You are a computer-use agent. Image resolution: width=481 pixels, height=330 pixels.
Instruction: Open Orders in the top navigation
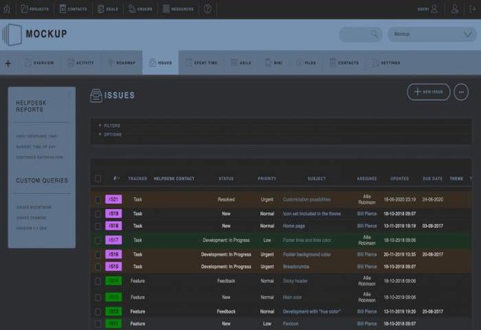141,9
